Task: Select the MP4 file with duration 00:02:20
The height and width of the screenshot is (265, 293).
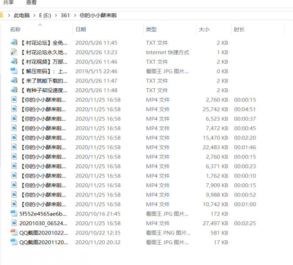Action: pos(43,138)
